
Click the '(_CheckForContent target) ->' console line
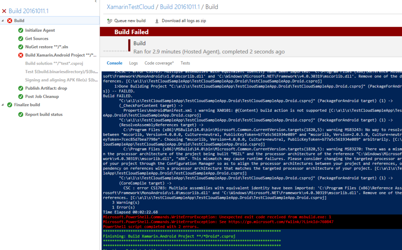click(x=151, y=106)
